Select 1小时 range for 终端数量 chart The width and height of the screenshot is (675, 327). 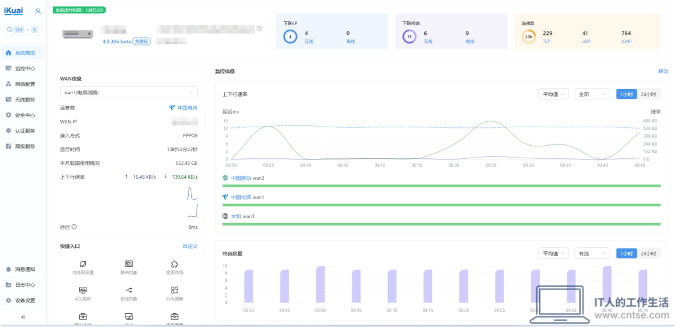(626, 253)
